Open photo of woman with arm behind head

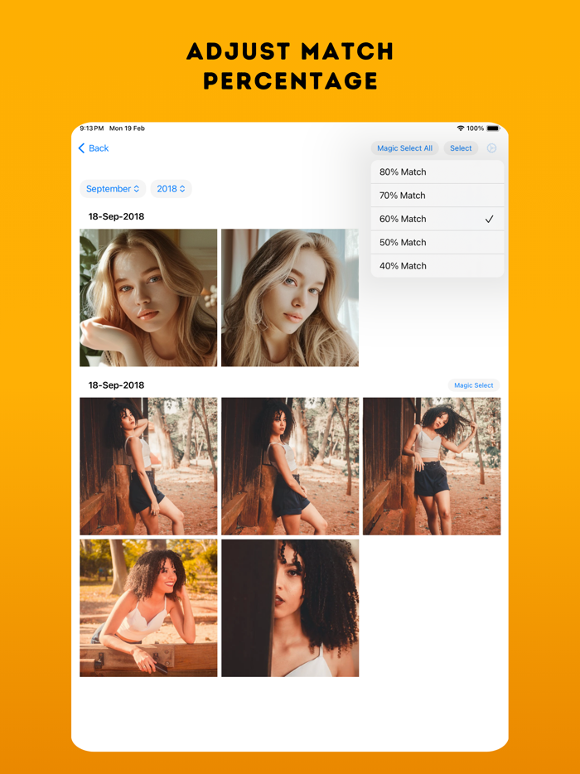(x=148, y=467)
